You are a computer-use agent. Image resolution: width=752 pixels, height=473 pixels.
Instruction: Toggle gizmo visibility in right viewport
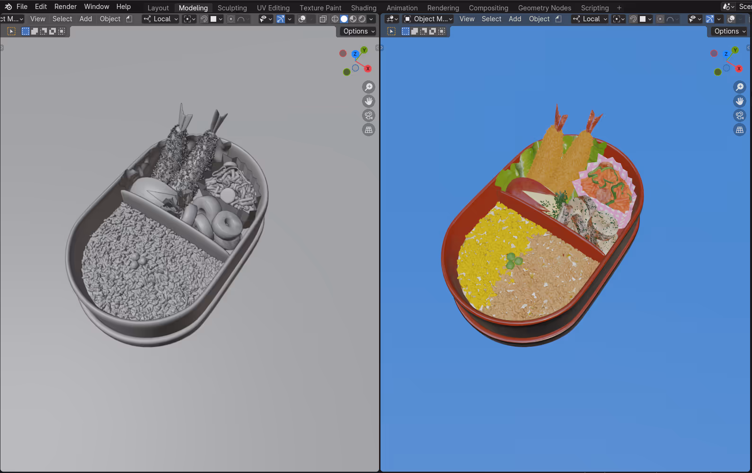709,19
